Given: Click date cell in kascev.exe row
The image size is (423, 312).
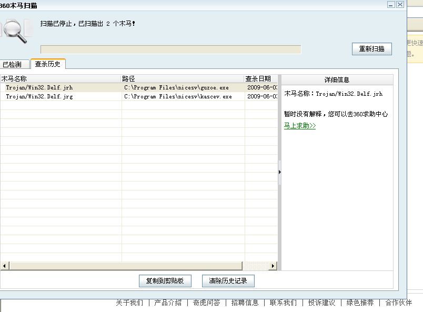Looking at the screenshot, I should [262, 96].
